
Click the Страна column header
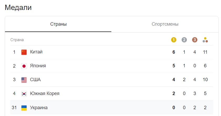coord(17,40)
